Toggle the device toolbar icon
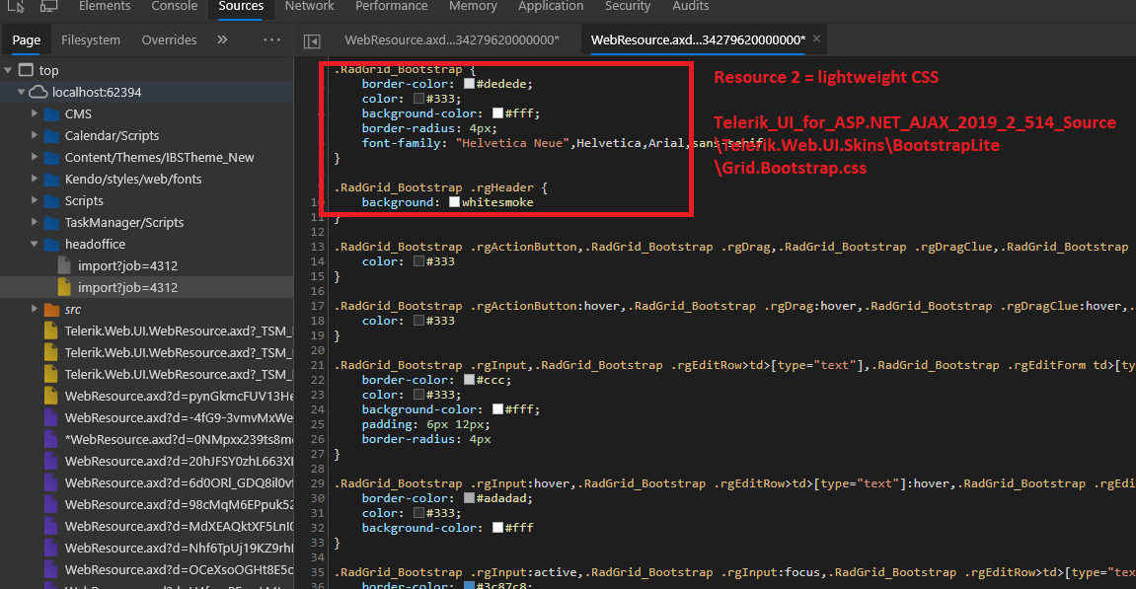 [47, 7]
